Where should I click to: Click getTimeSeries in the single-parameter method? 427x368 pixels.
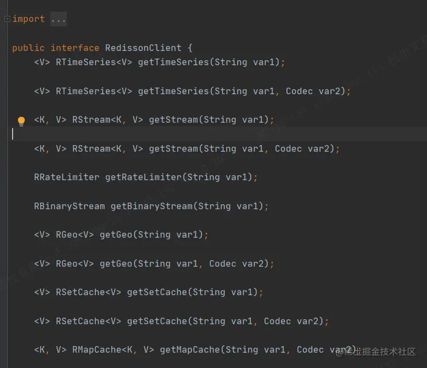(173, 62)
